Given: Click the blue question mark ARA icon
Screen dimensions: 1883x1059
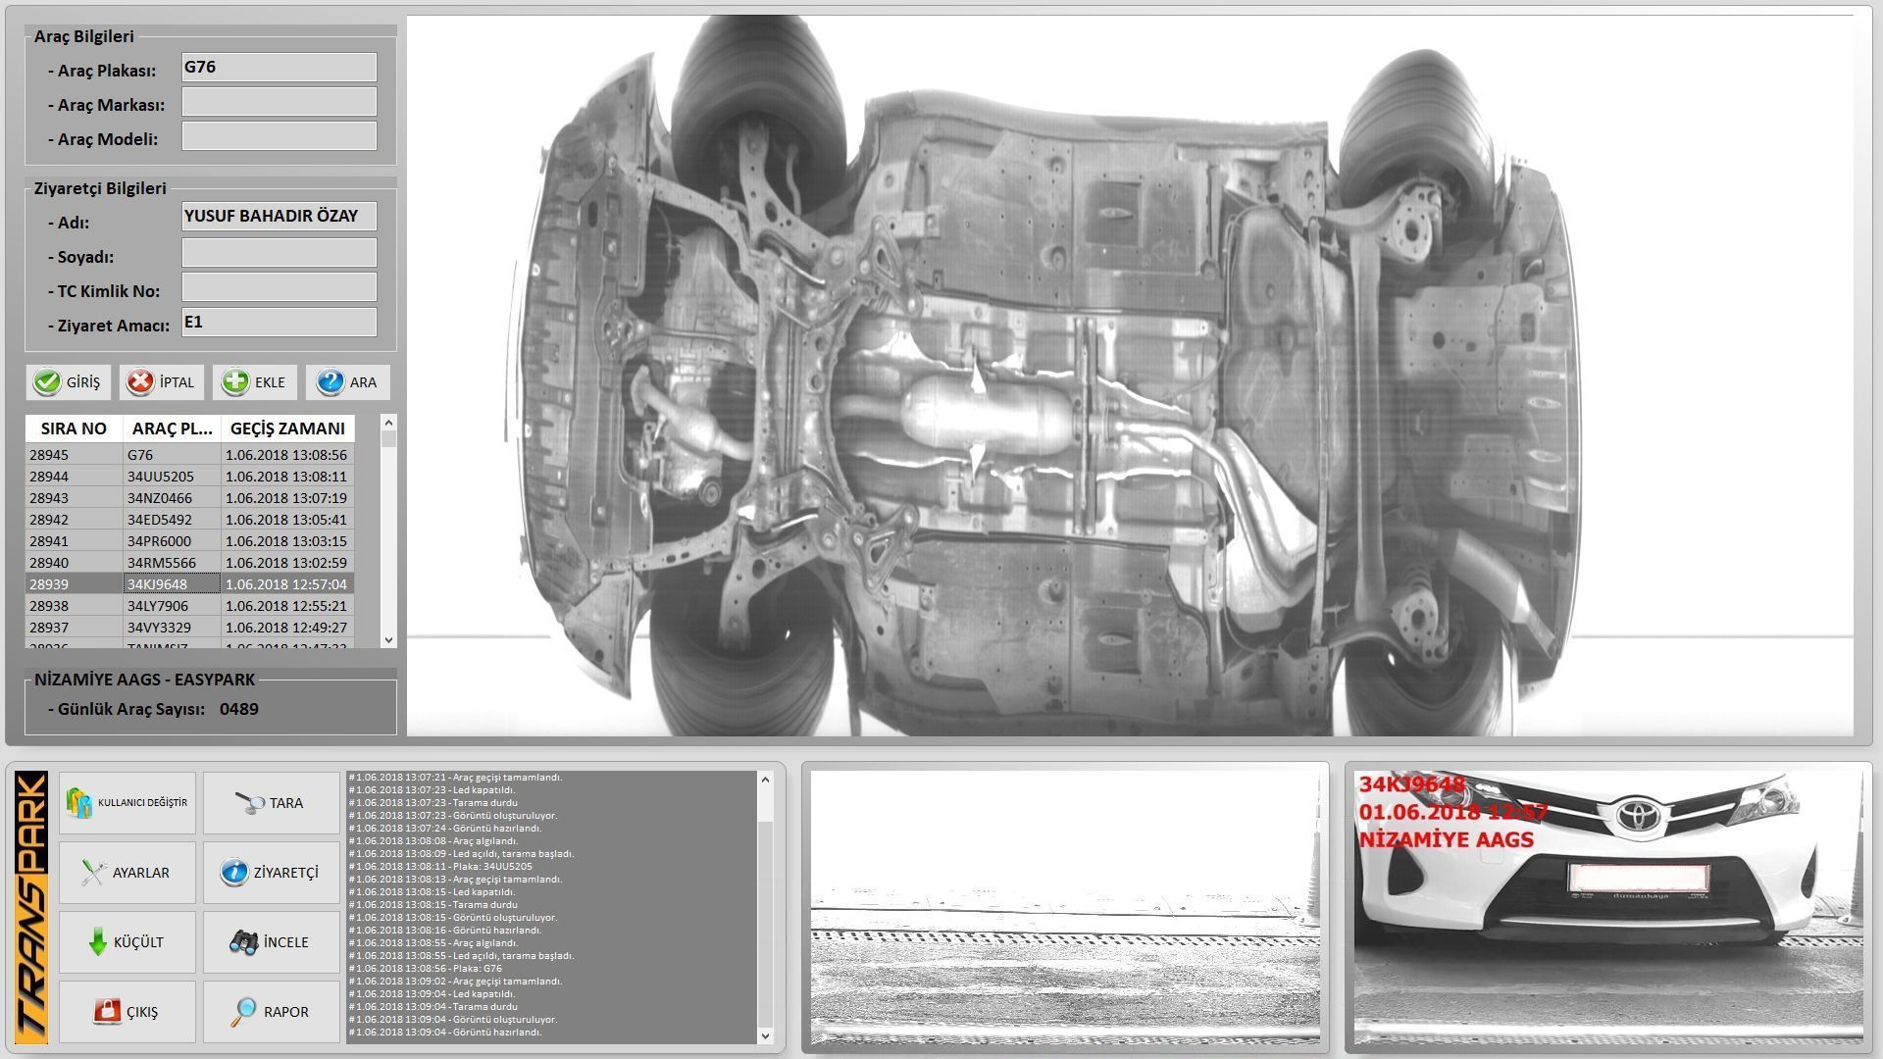Looking at the screenshot, I should coord(330,382).
